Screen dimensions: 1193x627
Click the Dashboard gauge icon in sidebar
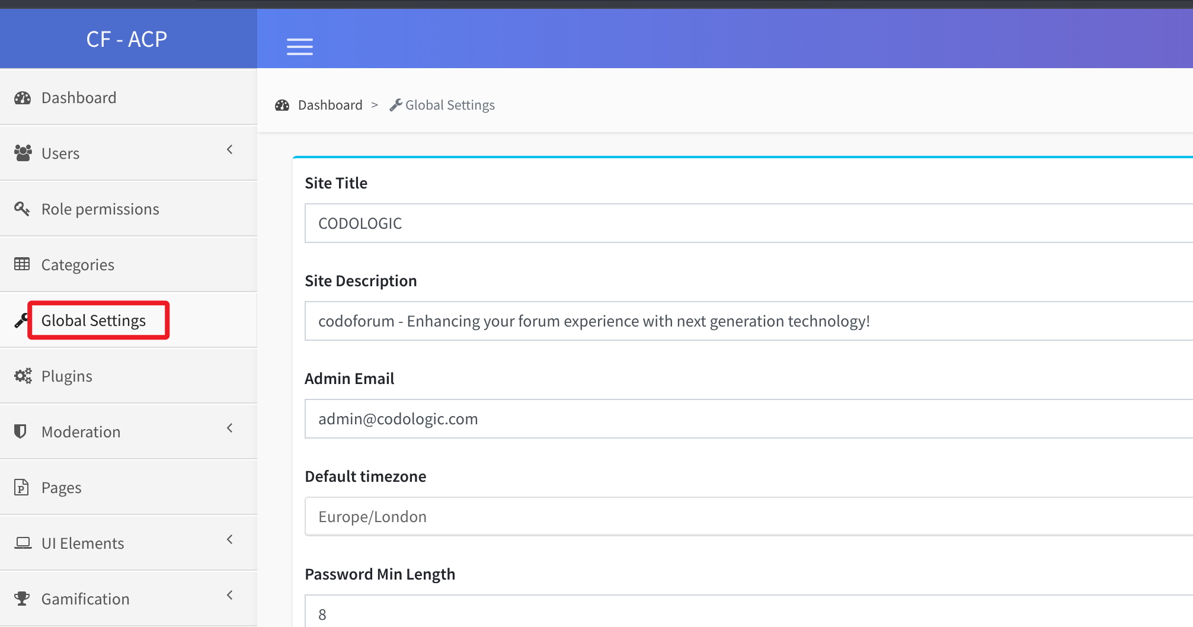coord(23,98)
